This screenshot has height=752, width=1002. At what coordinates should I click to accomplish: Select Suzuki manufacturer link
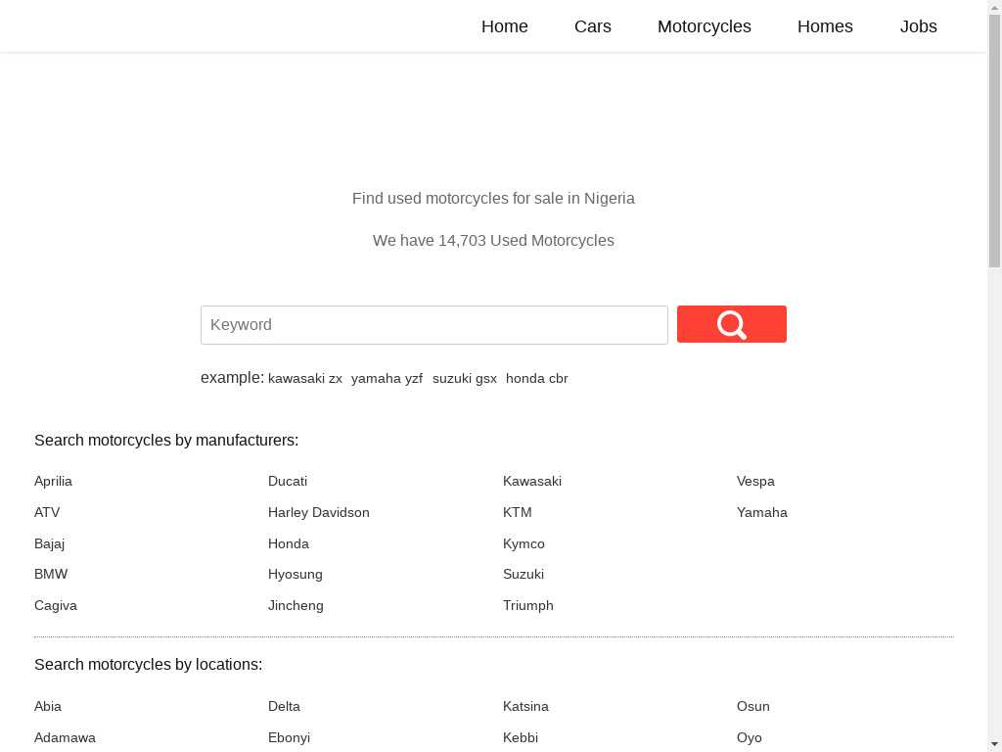[524, 574]
